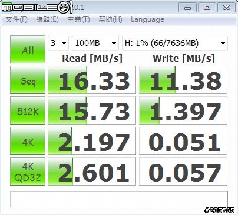Click the 512K write value 1.397
Screen dimensions: 238x215
183,110
